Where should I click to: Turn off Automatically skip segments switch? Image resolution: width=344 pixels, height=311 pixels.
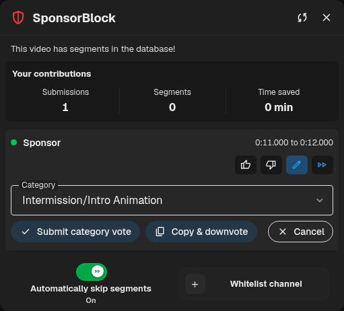click(92, 272)
